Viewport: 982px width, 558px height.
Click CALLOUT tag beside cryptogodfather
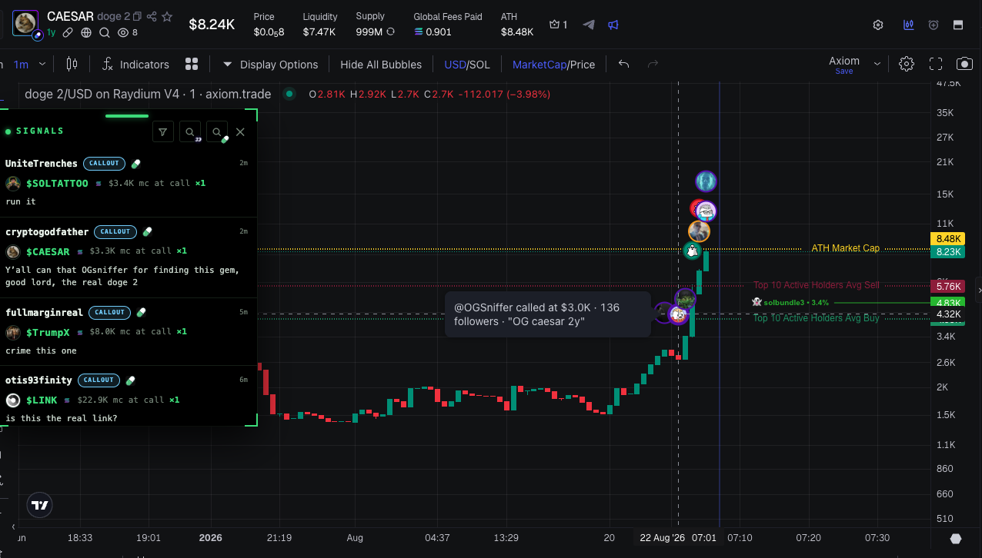click(115, 231)
